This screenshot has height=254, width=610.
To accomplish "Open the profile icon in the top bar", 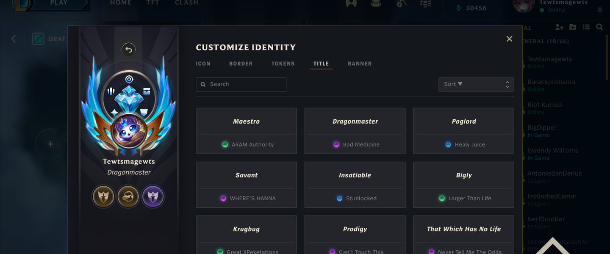I will click(351, 3).
